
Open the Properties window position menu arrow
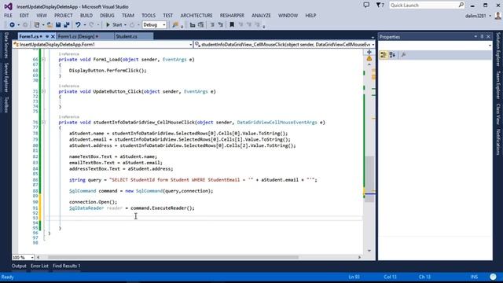coord(475,37)
